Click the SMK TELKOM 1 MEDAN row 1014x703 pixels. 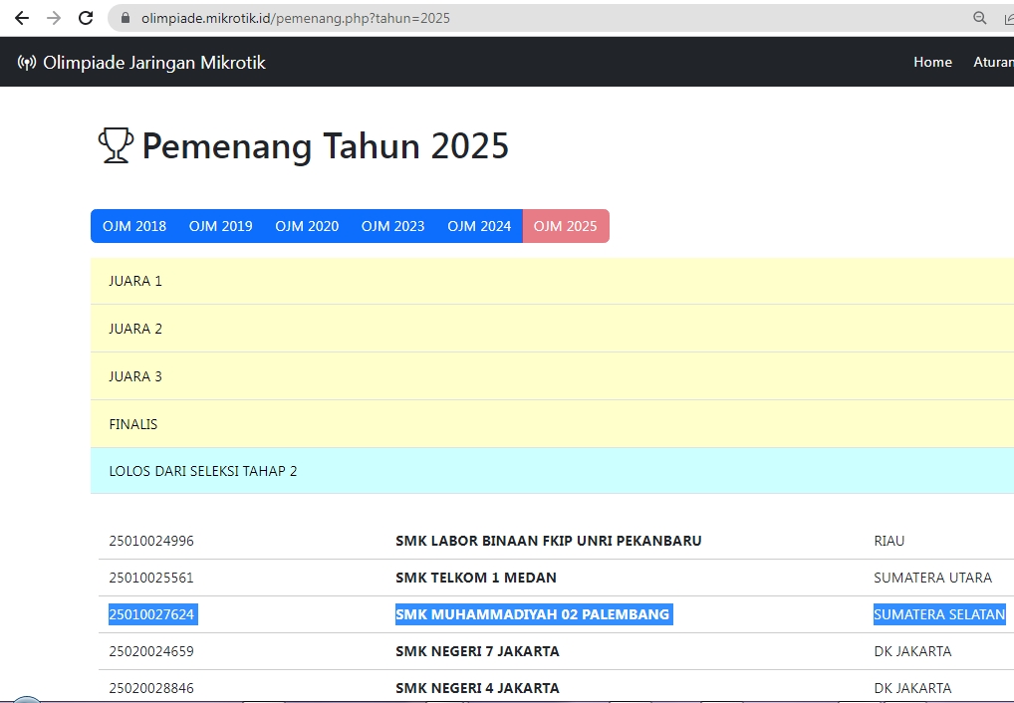click(476, 578)
